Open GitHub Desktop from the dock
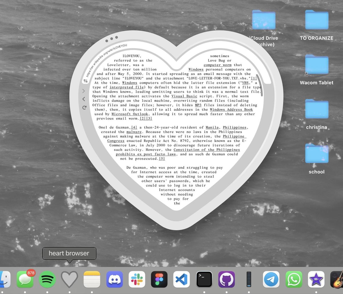Image resolution: width=343 pixels, height=294 pixels. coord(226,279)
